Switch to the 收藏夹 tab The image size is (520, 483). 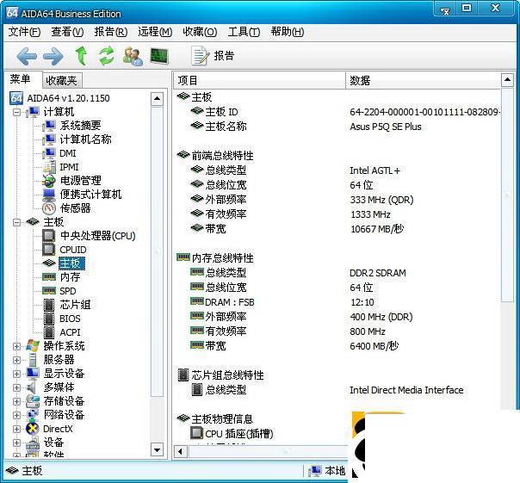(x=62, y=80)
